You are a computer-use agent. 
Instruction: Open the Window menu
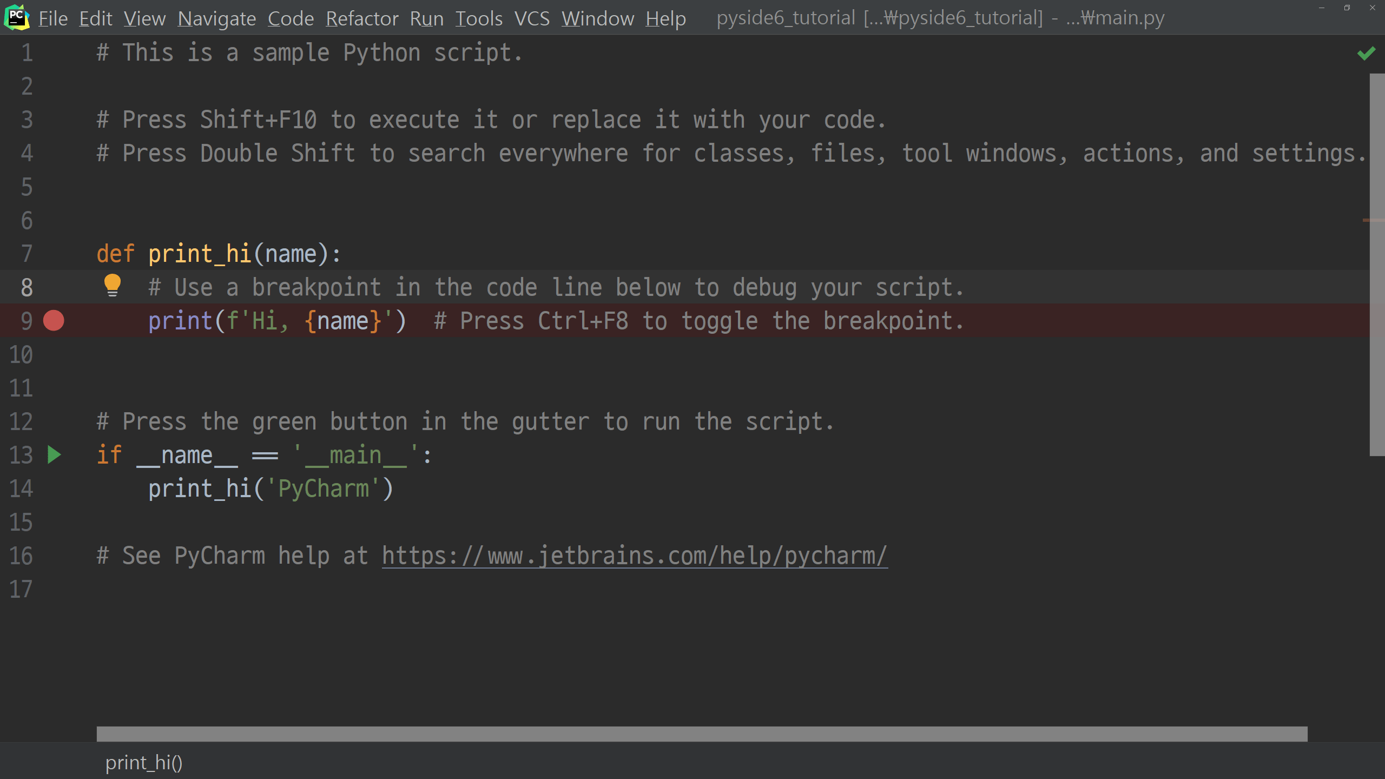tap(597, 18)
